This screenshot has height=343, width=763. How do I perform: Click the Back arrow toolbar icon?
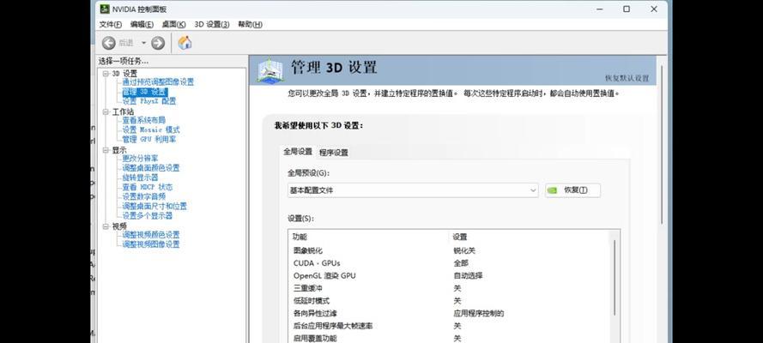(x=108, y=43)
